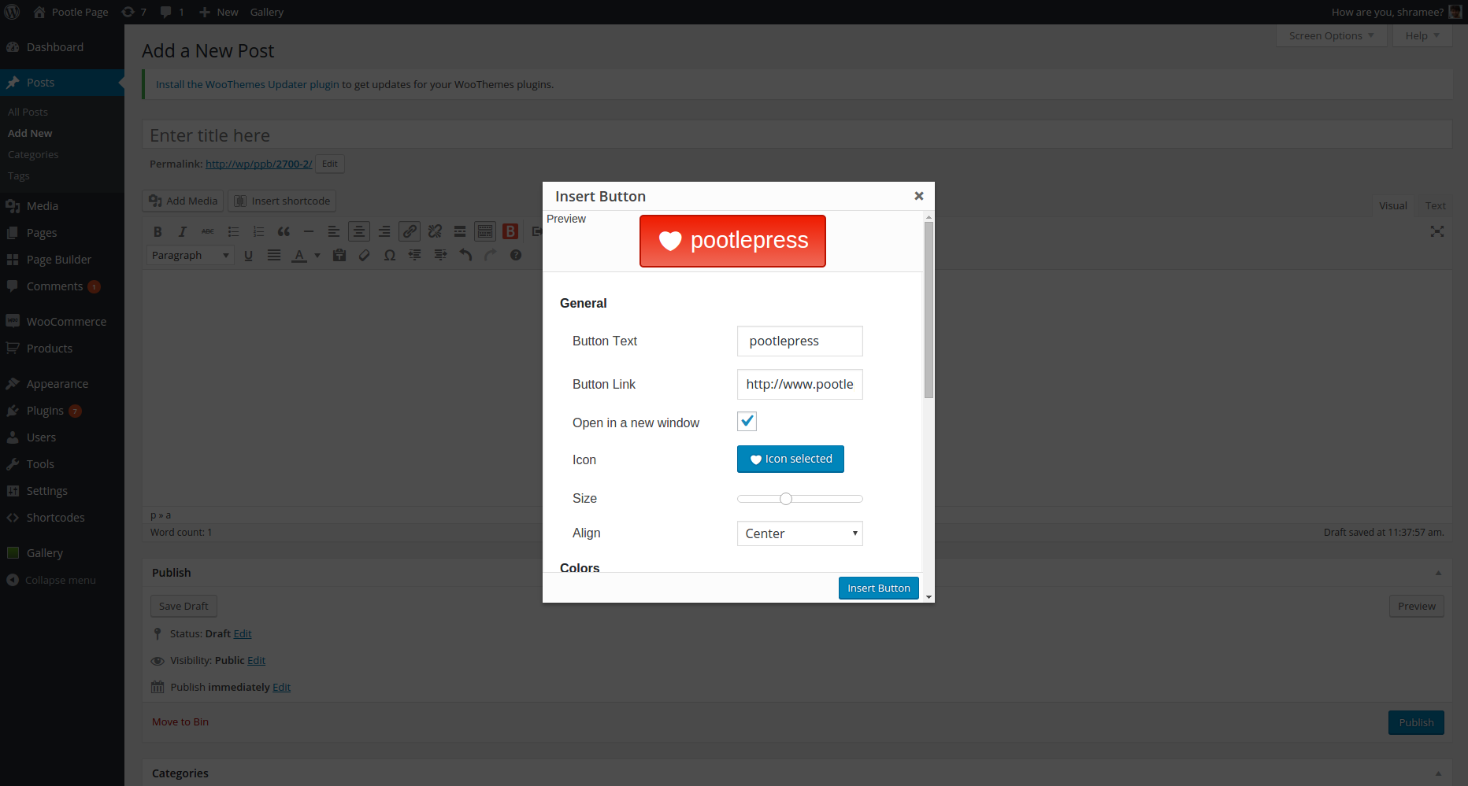Click the insert/edit link chain icon
Viewport: 1468px width, 786px height.
pyautogui.click(x=410, y=231)
